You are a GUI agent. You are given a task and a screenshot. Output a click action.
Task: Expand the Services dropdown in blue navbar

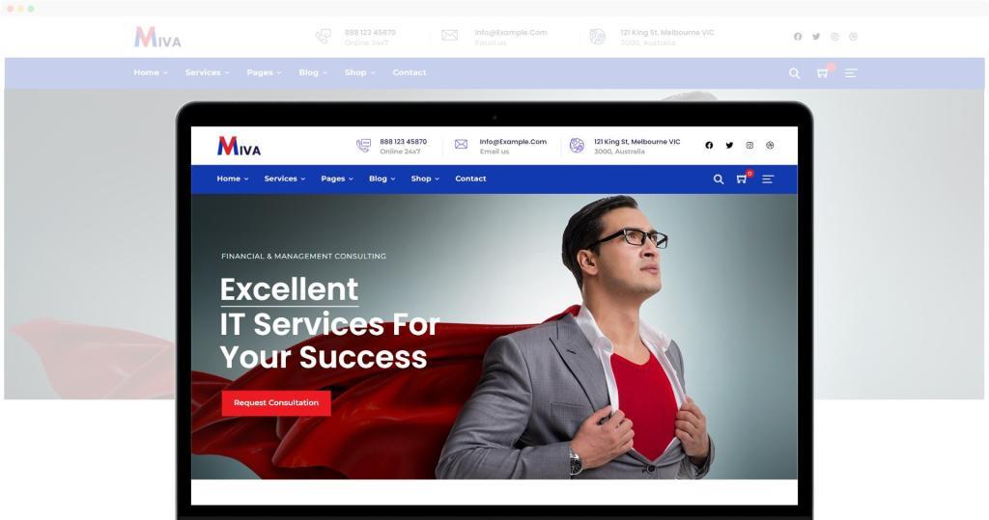(x=285, y=179)
